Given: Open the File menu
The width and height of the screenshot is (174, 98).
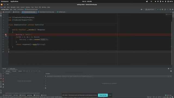Looking at the screenshot, I should (x=1, y=7).
